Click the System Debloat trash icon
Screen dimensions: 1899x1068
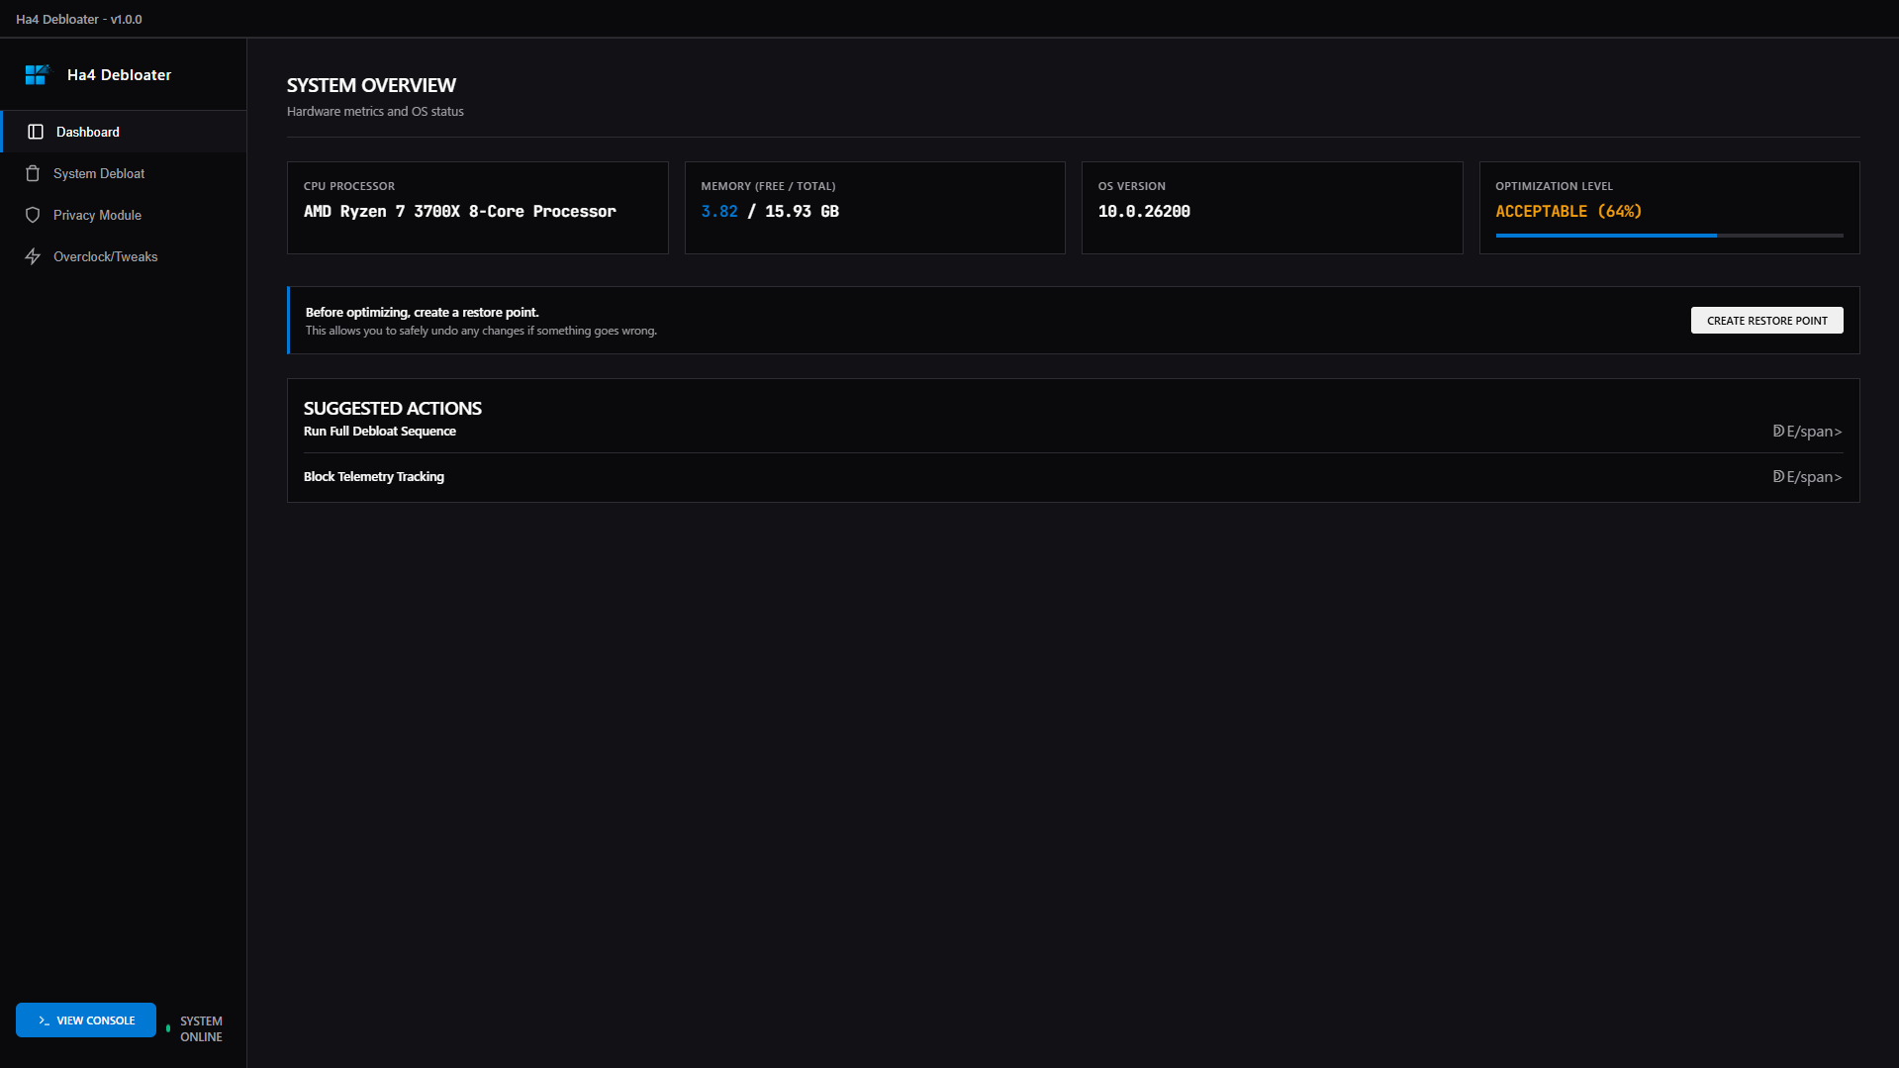[x=33, y=172]
